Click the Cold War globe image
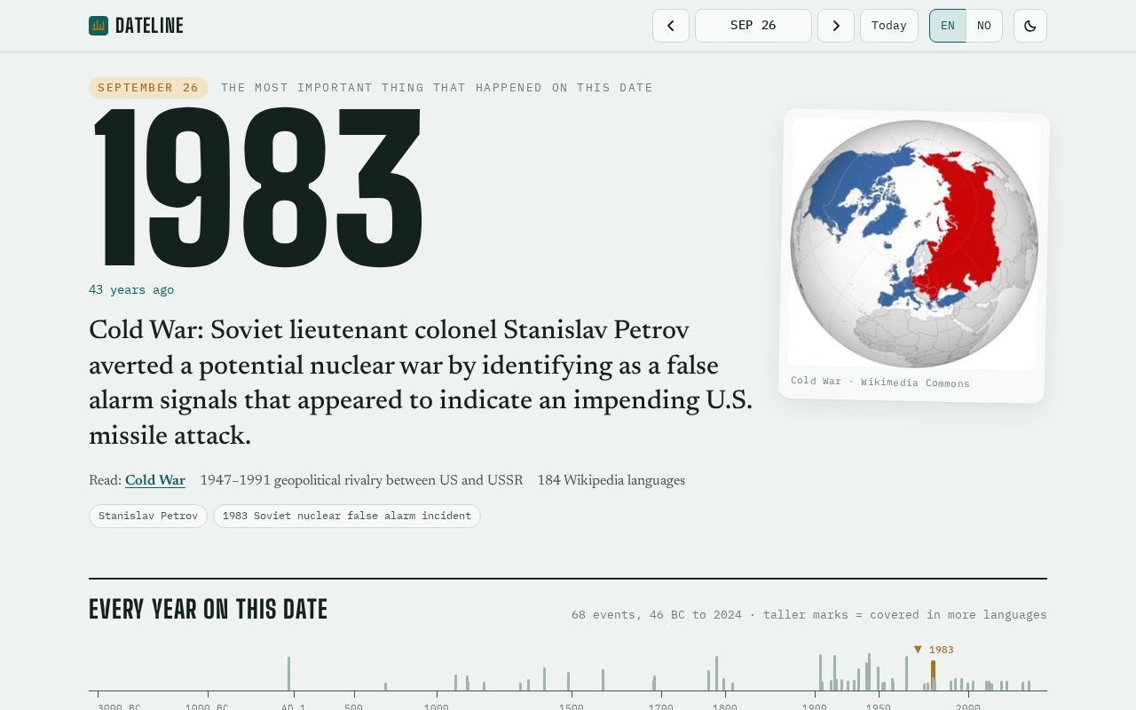This screenshot has height=710, width=1136. [914, 244]
